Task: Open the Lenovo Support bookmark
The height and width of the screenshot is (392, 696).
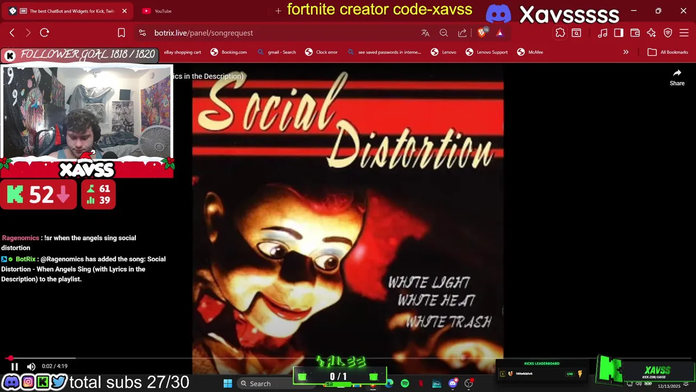Action: tap(487, 52)
